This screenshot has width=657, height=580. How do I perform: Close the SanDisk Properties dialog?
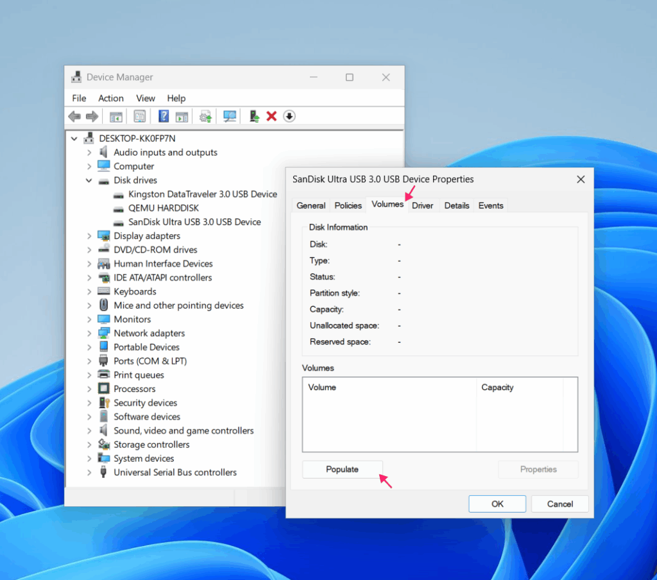[x=581, y=180]
